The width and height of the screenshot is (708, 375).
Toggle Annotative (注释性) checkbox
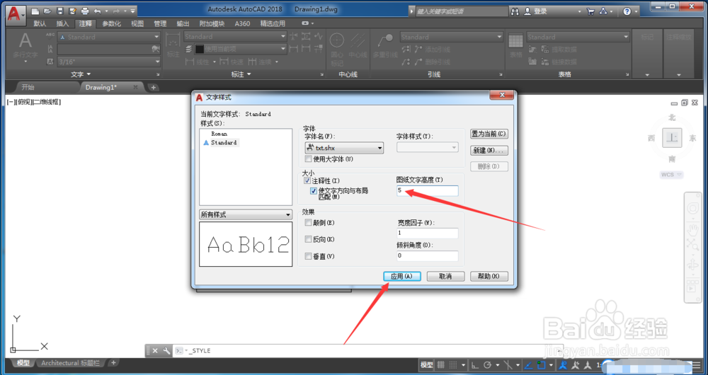307,180
